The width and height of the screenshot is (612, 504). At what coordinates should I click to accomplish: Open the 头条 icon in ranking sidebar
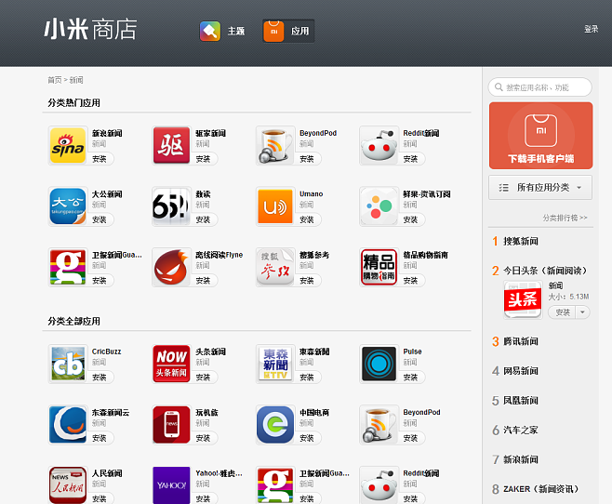click(523, 299)
